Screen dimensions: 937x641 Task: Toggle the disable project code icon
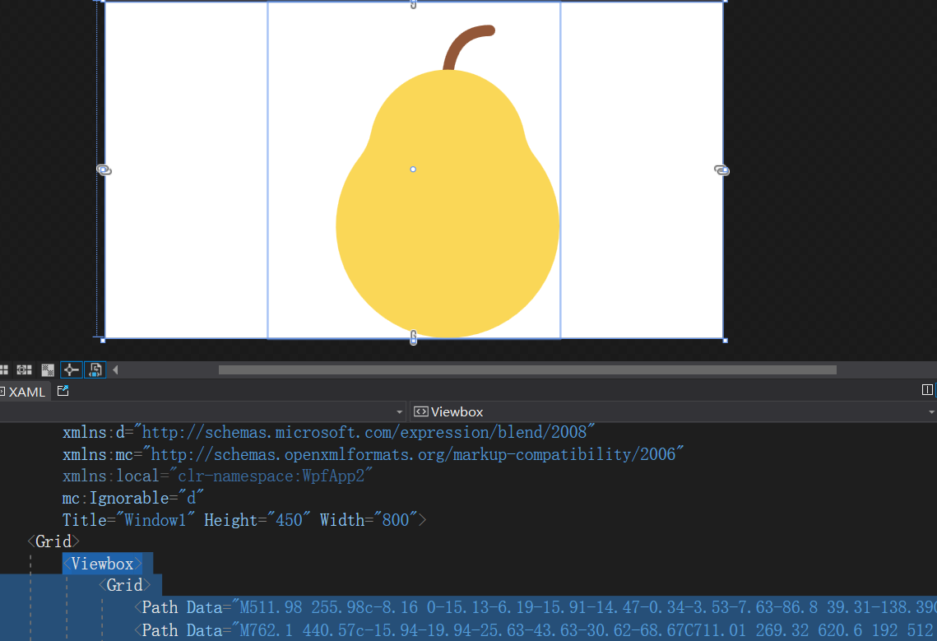tap(95, 370)
